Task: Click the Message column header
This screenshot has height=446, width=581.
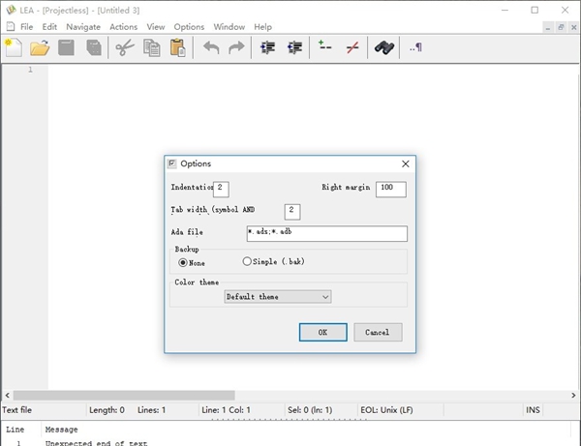Action: click(x=62, y=430)
